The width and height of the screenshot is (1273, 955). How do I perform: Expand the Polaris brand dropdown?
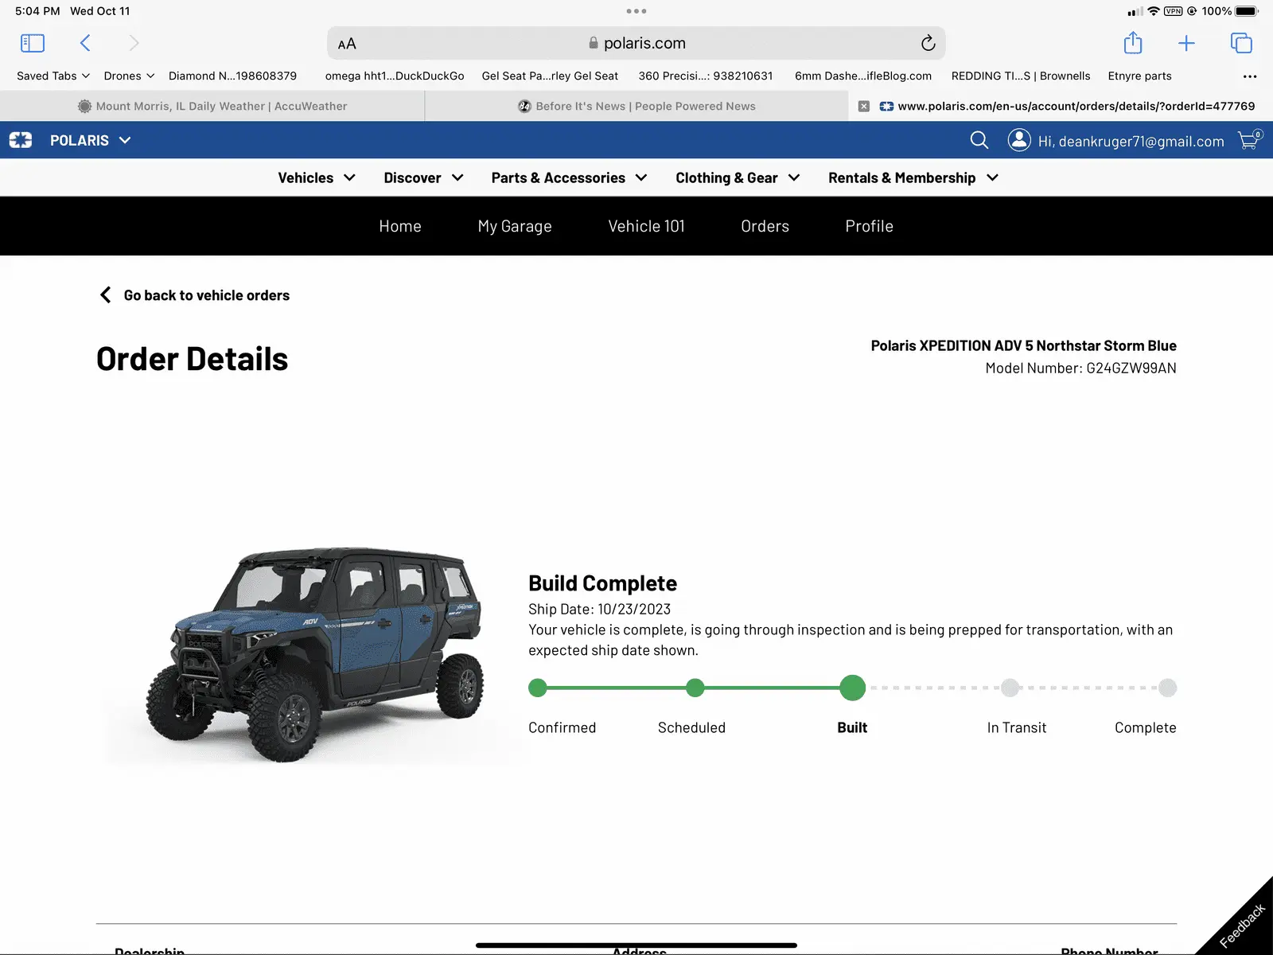[90, 140]
